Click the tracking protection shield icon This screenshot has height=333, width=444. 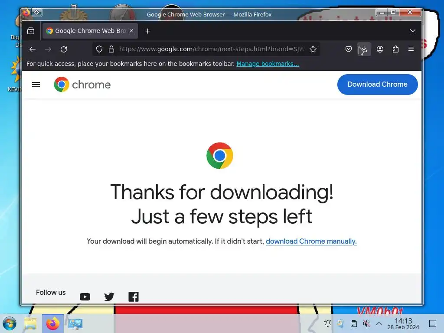pos(99,49)
